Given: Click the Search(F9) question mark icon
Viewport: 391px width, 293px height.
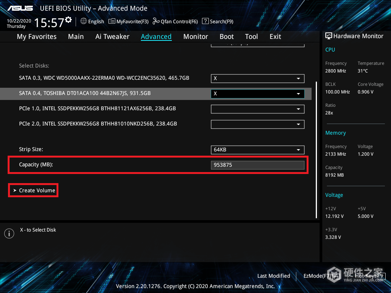Looking at the screenshot, I should click(205, 21).
